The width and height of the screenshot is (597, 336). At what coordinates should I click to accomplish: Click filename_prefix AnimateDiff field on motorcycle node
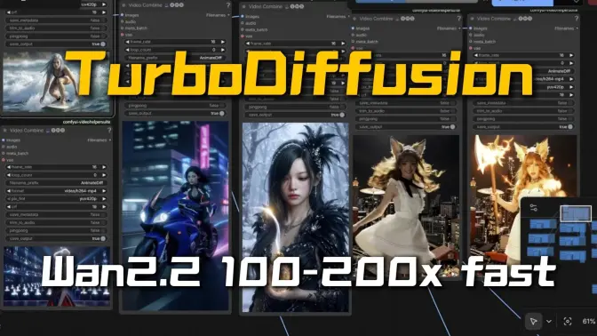click(175, 58)
